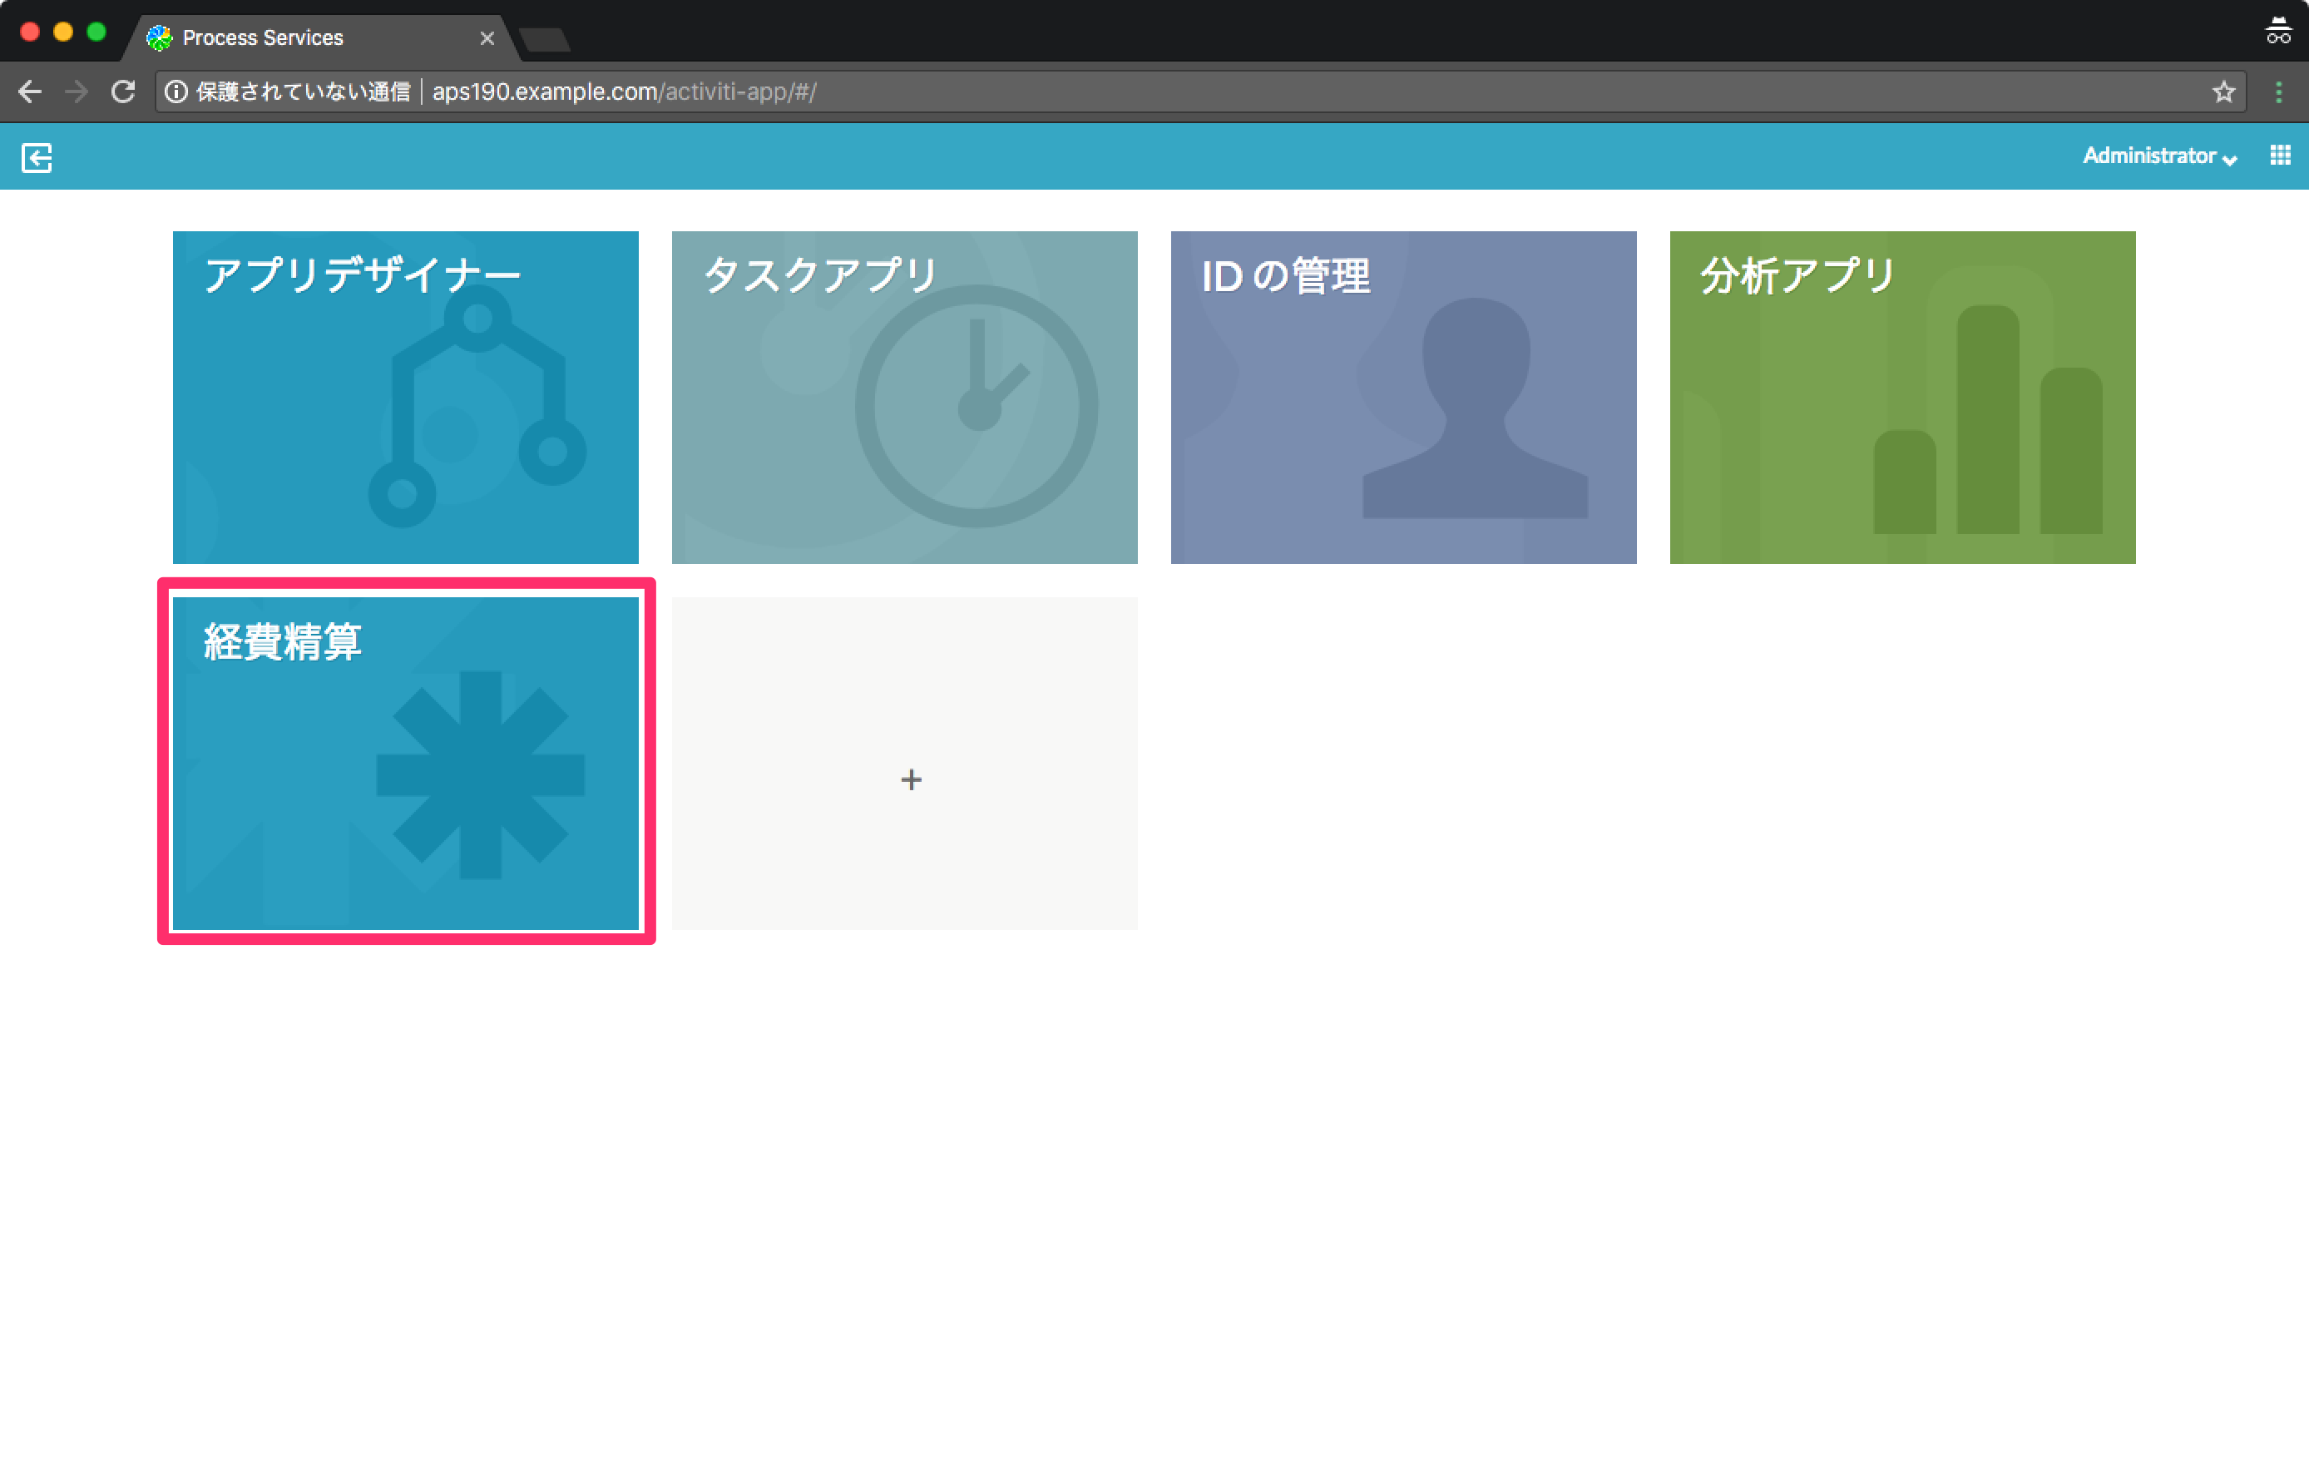
Task: Open the app grid navigation icon
Action: pos(2280,156)
